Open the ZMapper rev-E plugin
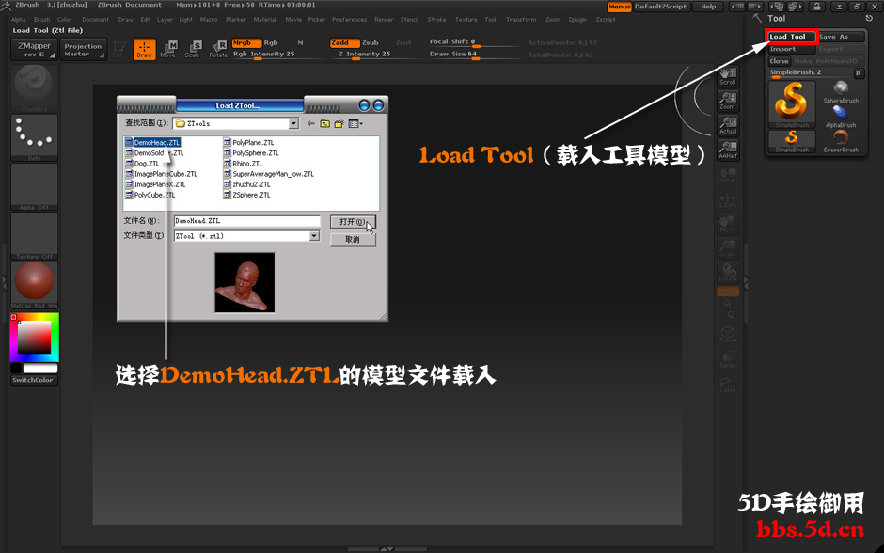 pyautogui.click(x=34, y=50)
